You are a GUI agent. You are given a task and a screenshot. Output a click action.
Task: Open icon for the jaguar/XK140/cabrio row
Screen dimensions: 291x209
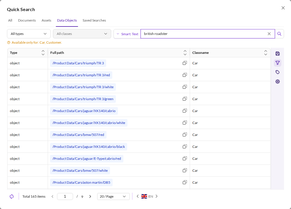click(x=185, y=111)
